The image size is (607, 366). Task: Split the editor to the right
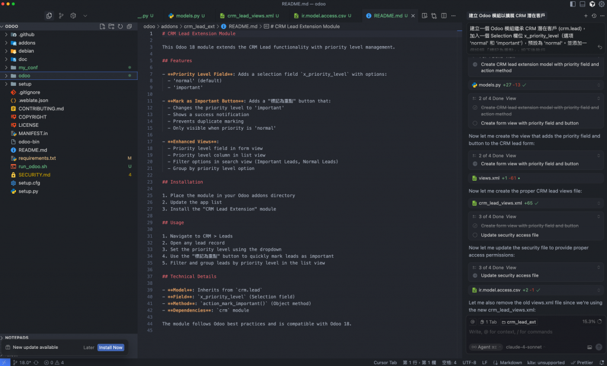(443, 16)
